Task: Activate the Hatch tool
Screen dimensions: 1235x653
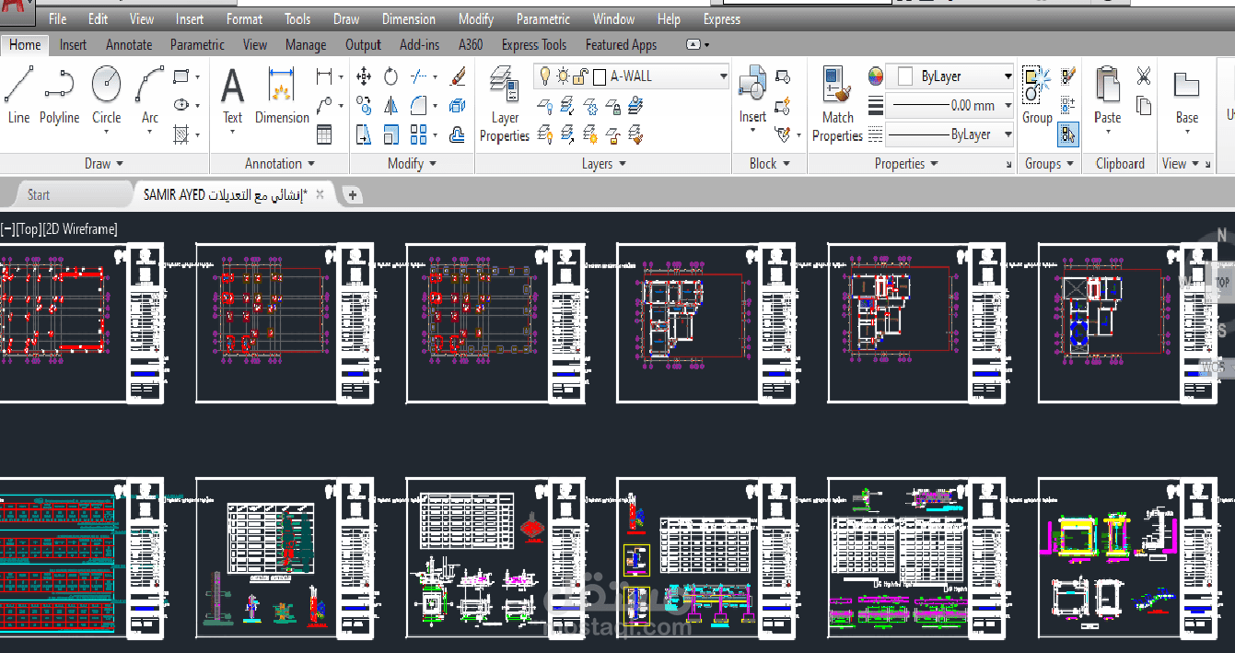Action: point(181,134)
